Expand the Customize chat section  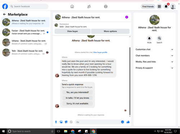click(154, 49)
